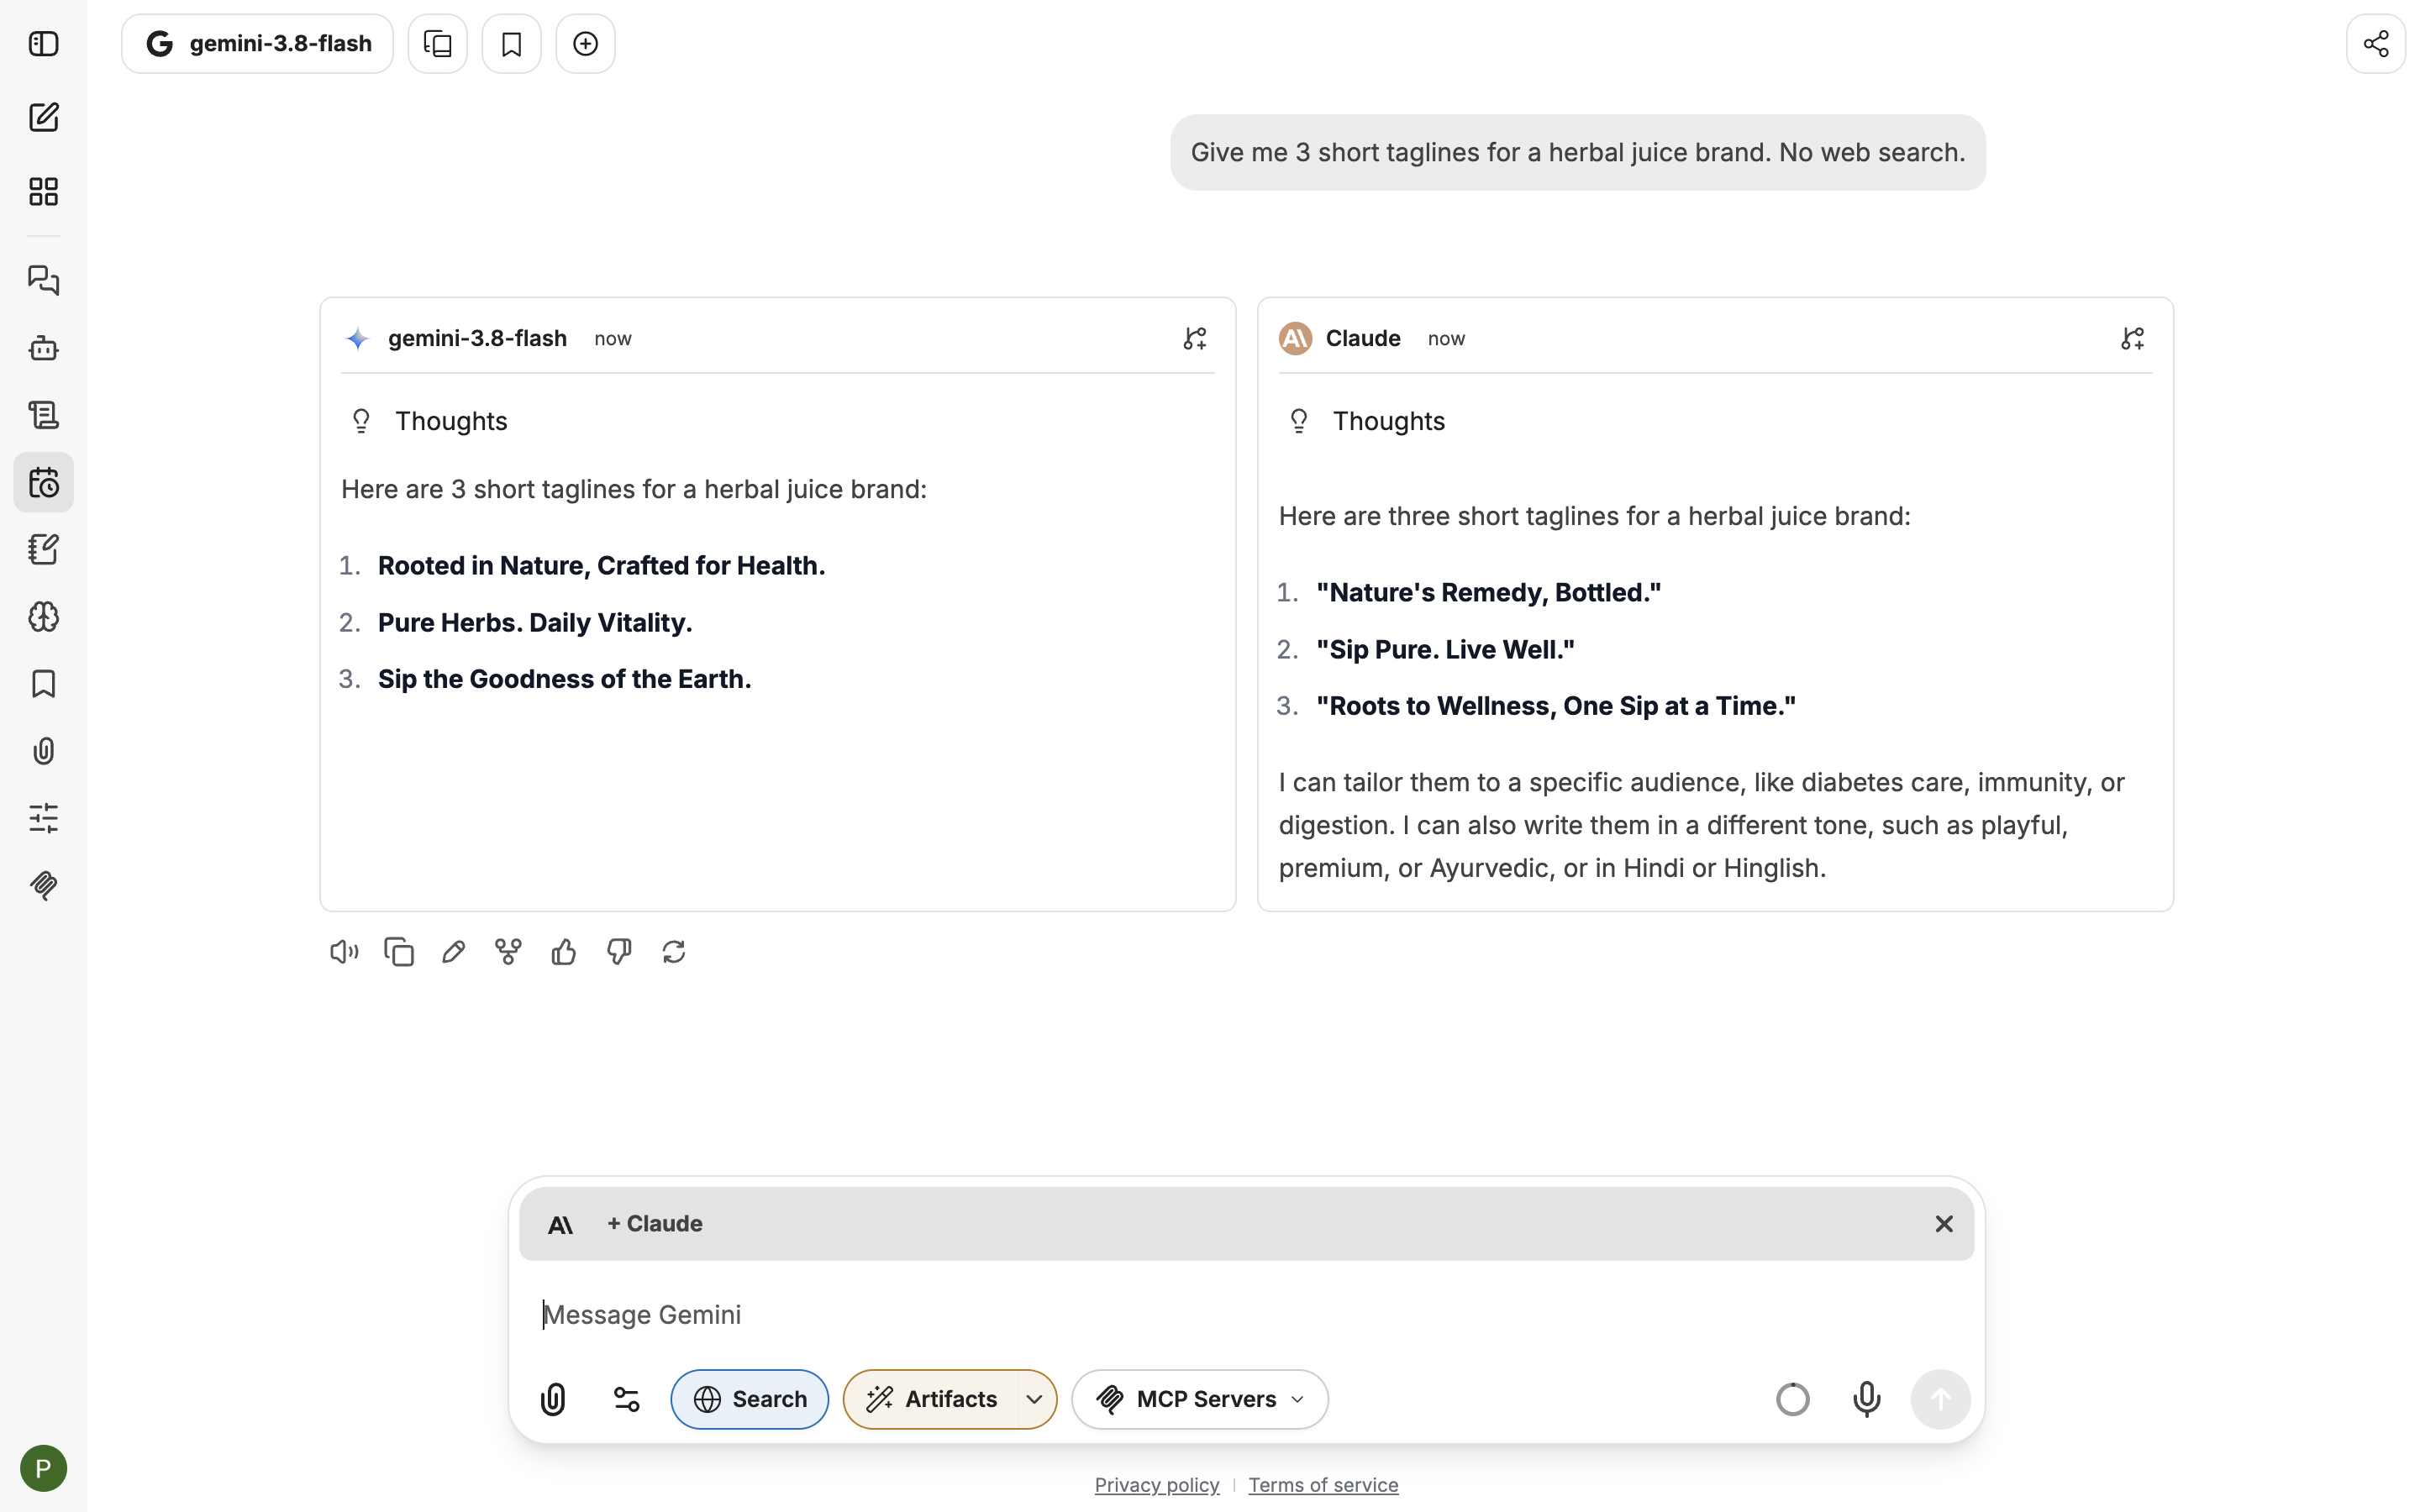2420x1512 pixels.
Task: Expand the Artifacts dropdown chevron
Action: pos(1036,1399)
